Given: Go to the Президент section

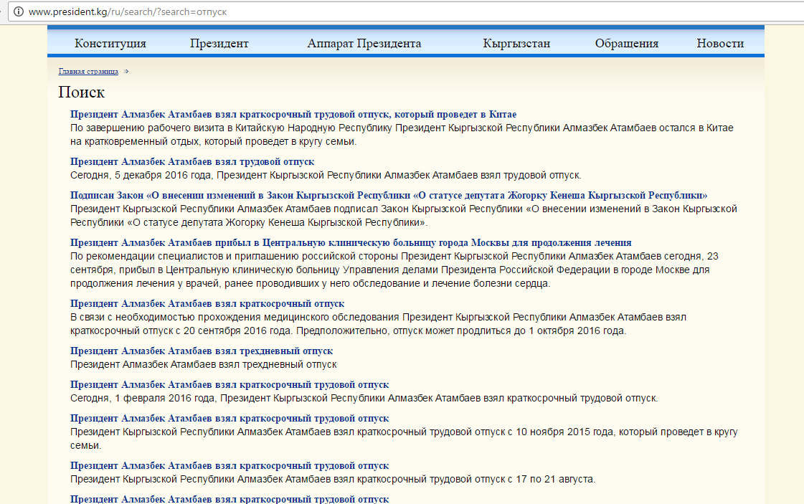Looking at the screenshot, I should pyautogui.click(x=219, y=43).
